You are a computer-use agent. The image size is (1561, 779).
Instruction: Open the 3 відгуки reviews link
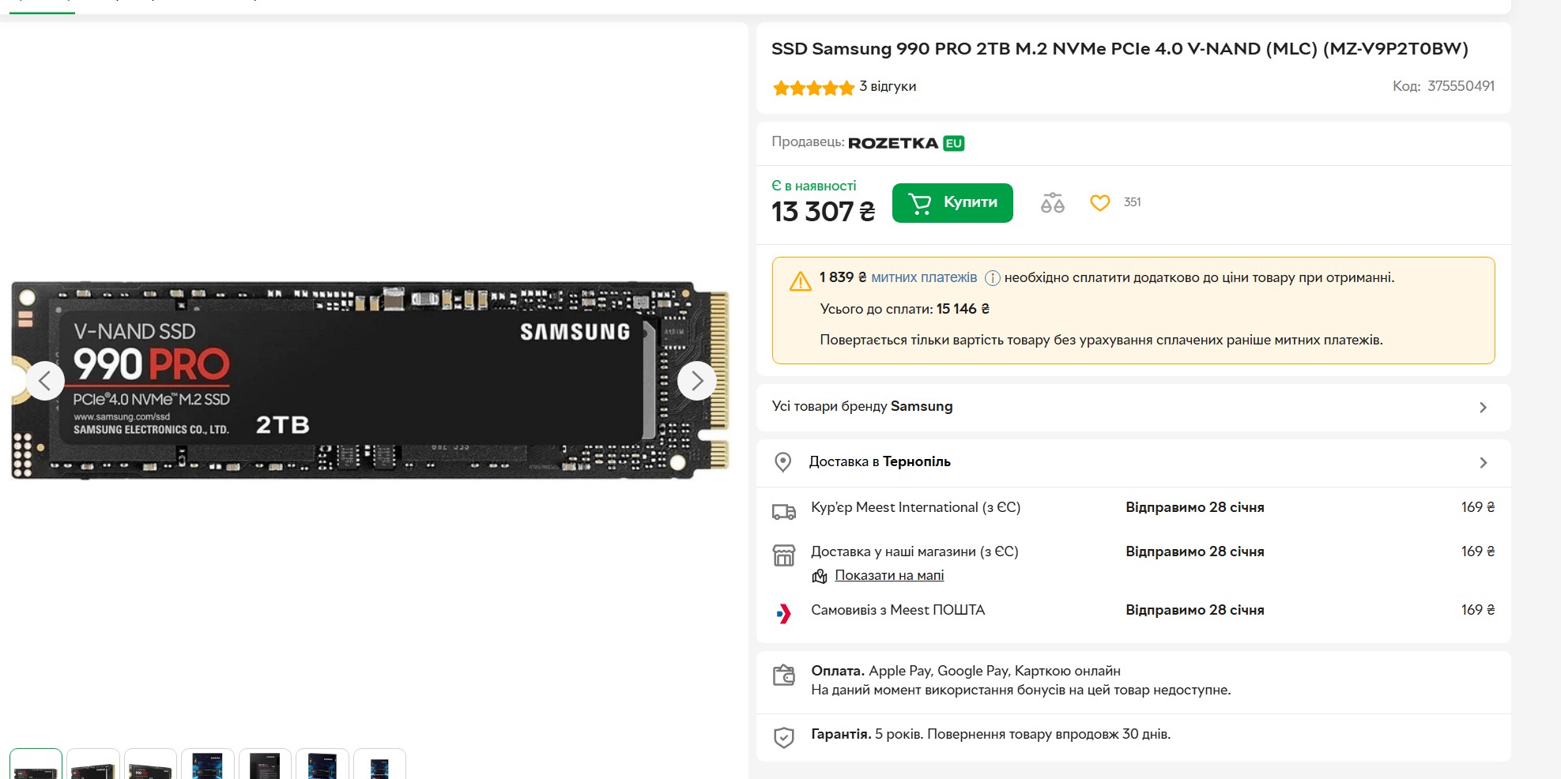[x=888, y=86]
